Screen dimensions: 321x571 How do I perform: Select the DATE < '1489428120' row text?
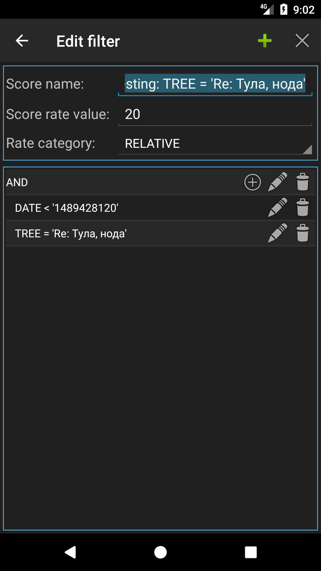coord(67,208)
